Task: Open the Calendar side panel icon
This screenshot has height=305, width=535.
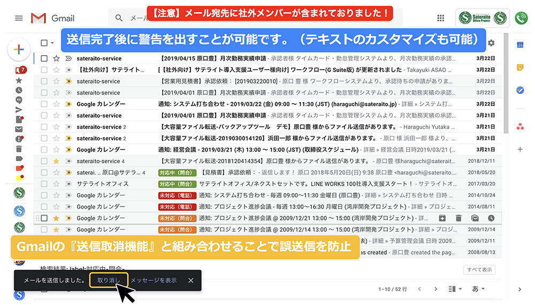Action: 520,45
